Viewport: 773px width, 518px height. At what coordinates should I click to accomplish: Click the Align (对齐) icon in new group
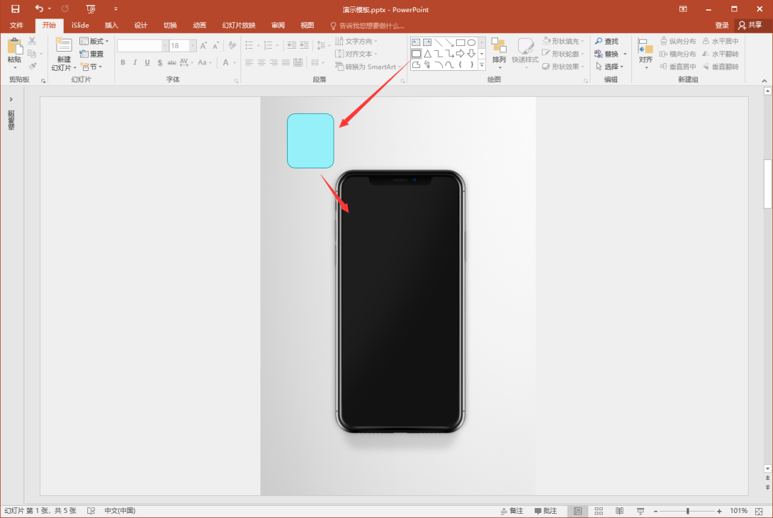pyautogui.click(x=646, y=46)
